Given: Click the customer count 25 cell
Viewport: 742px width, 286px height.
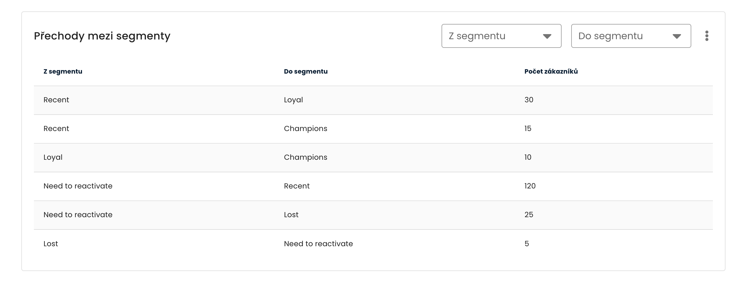Looking at the screenshot, I should (529, 215).
